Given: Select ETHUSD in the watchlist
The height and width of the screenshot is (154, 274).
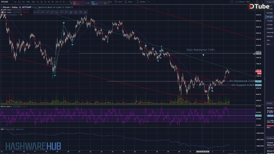Looking at the screenshot, I should point(270,29).
